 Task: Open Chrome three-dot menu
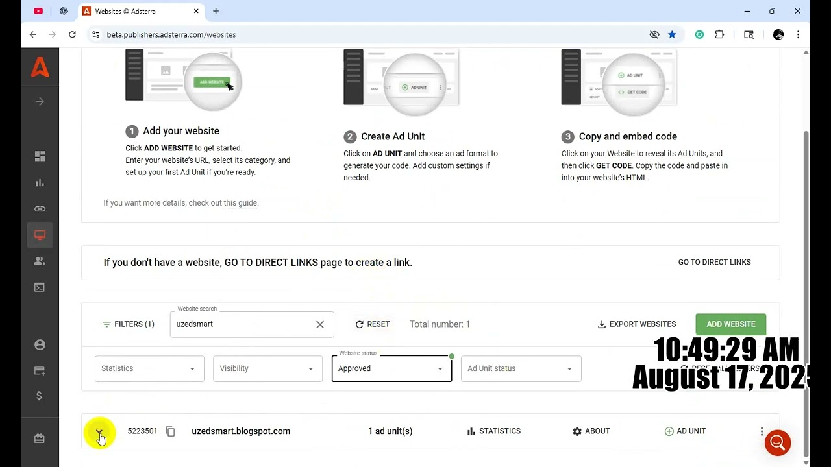(798, 34)
